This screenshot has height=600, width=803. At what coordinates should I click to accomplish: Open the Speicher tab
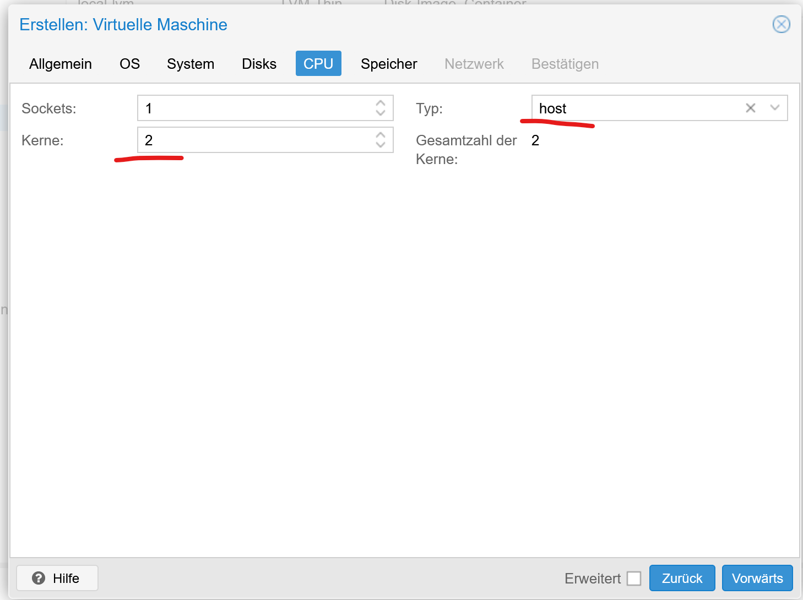pyautogui.click(x=389, y=64)
